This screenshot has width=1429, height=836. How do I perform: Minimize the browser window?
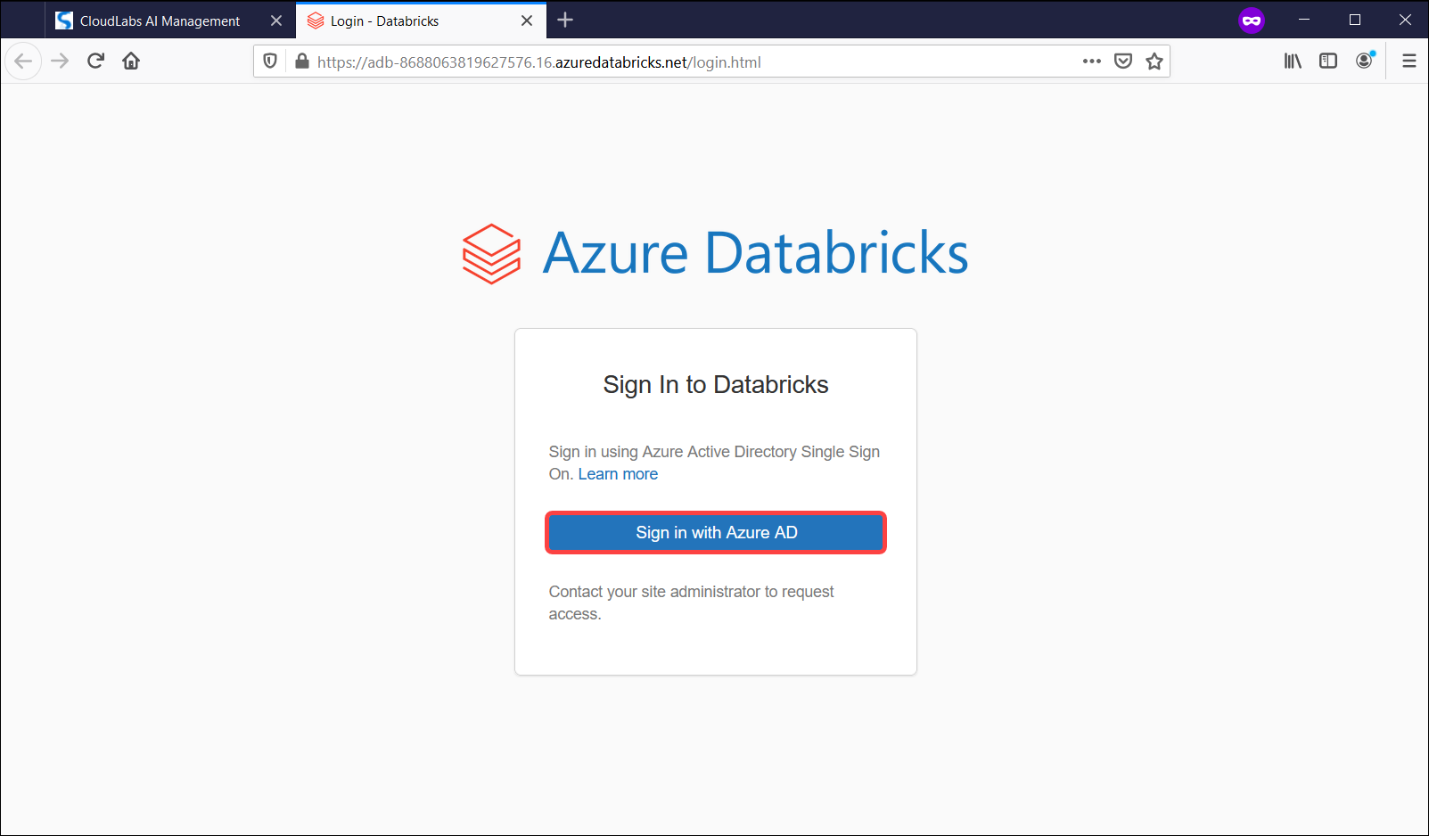coord(1304,20)
